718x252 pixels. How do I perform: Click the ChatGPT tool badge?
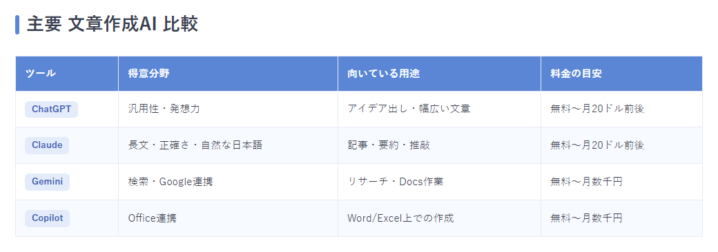pyautogui.click(x=51, y=109)
